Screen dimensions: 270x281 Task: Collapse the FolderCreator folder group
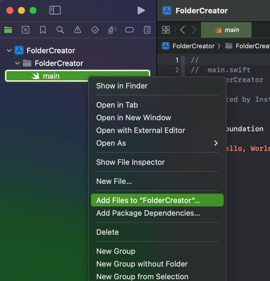[x=17, y=63]
